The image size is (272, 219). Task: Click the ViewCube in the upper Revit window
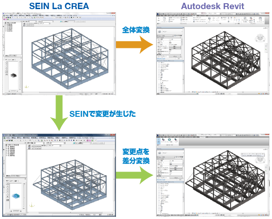point(260,38)
